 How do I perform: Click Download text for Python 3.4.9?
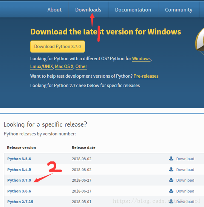coord(185,170)
